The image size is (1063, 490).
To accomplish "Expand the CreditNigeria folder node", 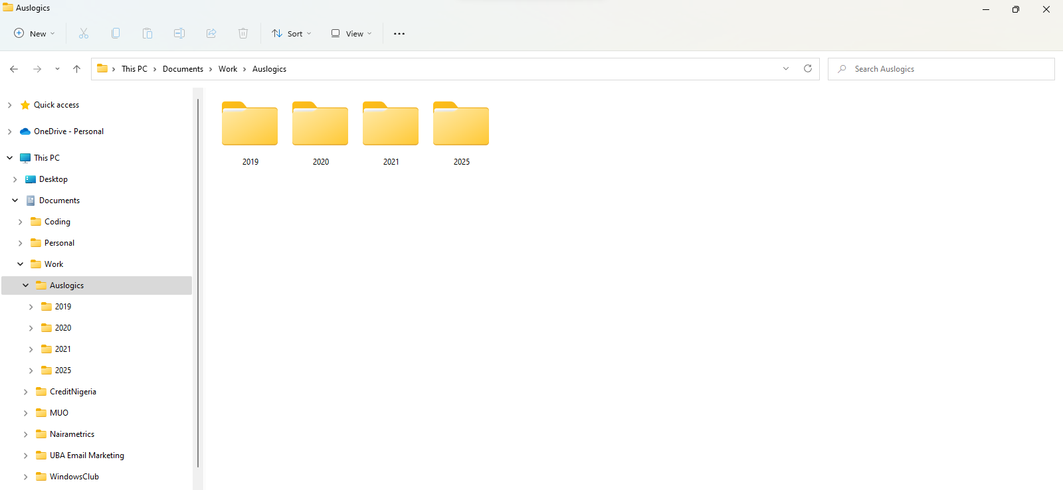I will coord(26,392).
